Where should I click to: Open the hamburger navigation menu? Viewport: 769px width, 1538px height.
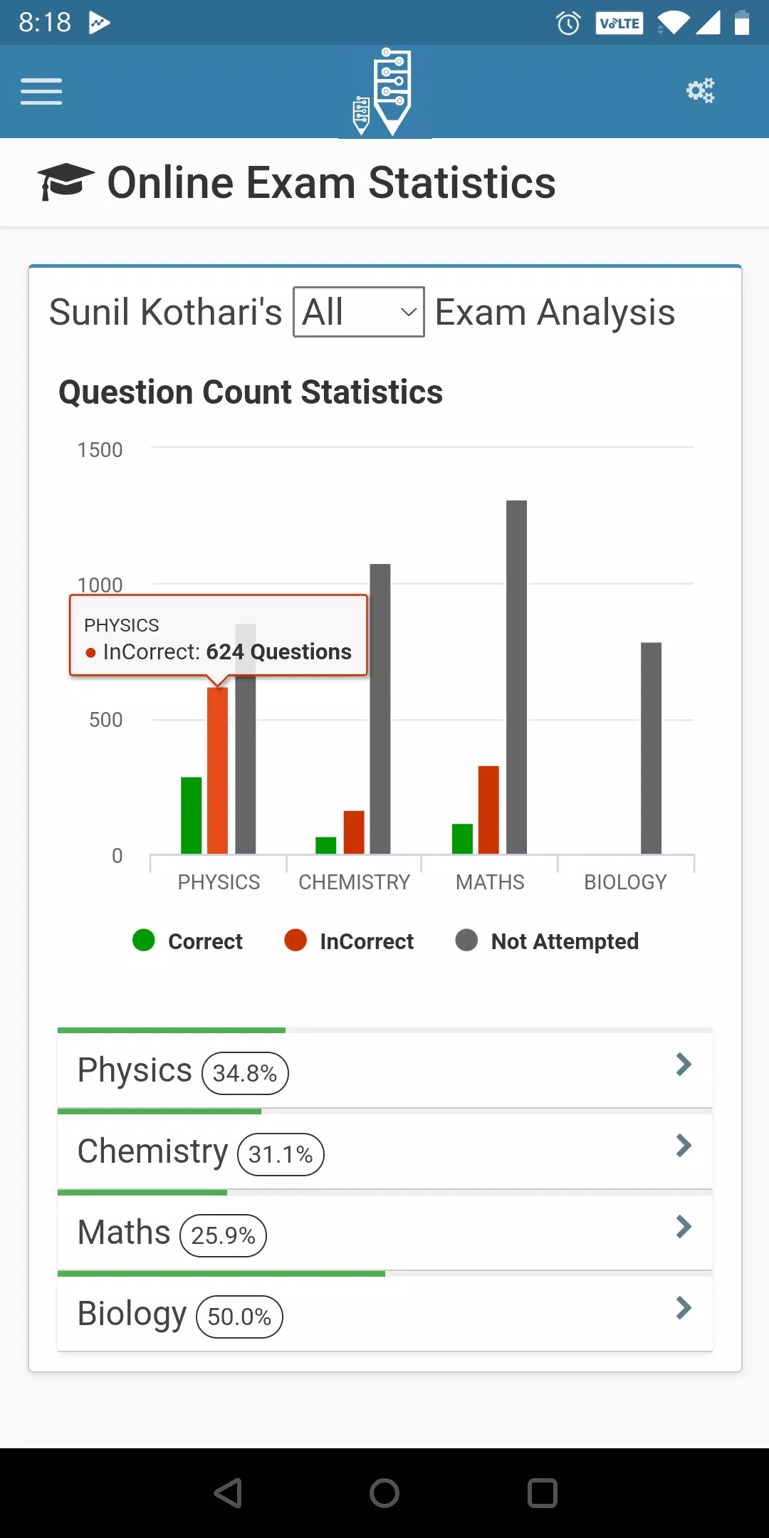pyautogui.click(x=41, y=91)
